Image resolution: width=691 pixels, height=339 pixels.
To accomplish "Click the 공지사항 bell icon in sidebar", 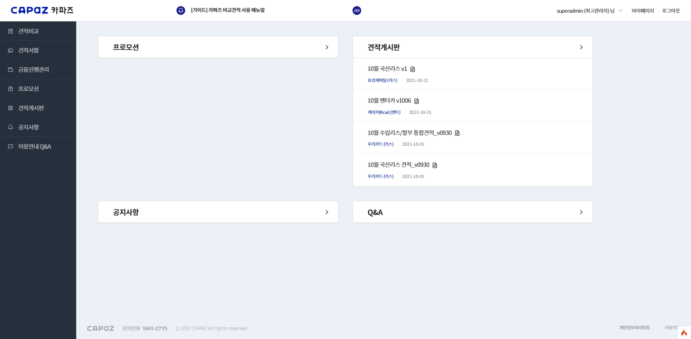I will click(x=11, y=127).
